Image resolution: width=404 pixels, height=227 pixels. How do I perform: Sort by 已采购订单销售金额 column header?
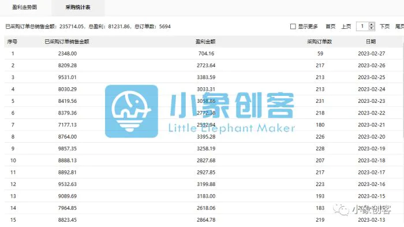[x=67, y=42]
